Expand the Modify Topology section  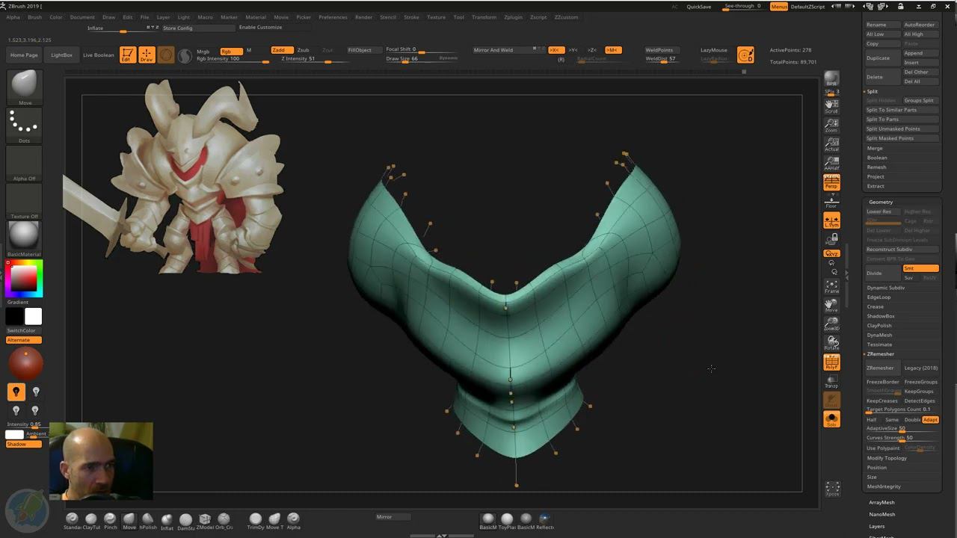pos(887,458)
